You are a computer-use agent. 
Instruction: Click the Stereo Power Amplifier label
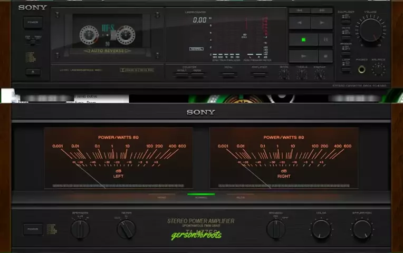[x=201, y=221]
